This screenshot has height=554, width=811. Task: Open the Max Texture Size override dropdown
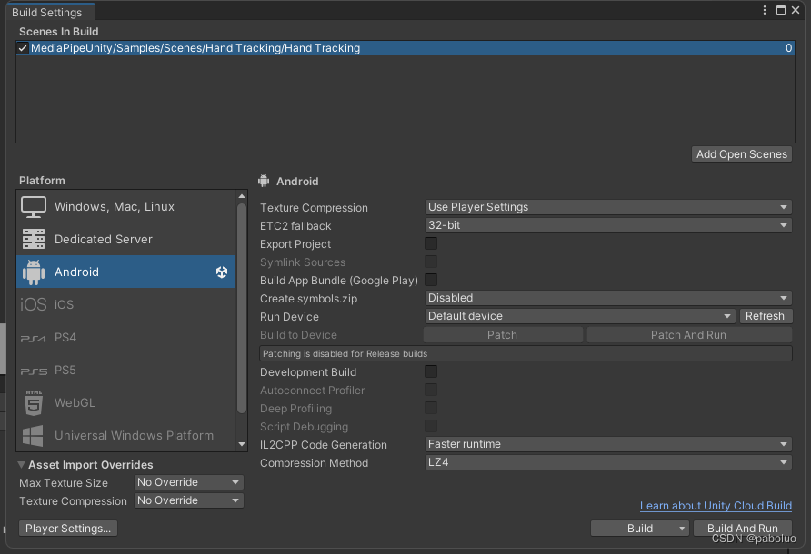click(x=189, y=482)
